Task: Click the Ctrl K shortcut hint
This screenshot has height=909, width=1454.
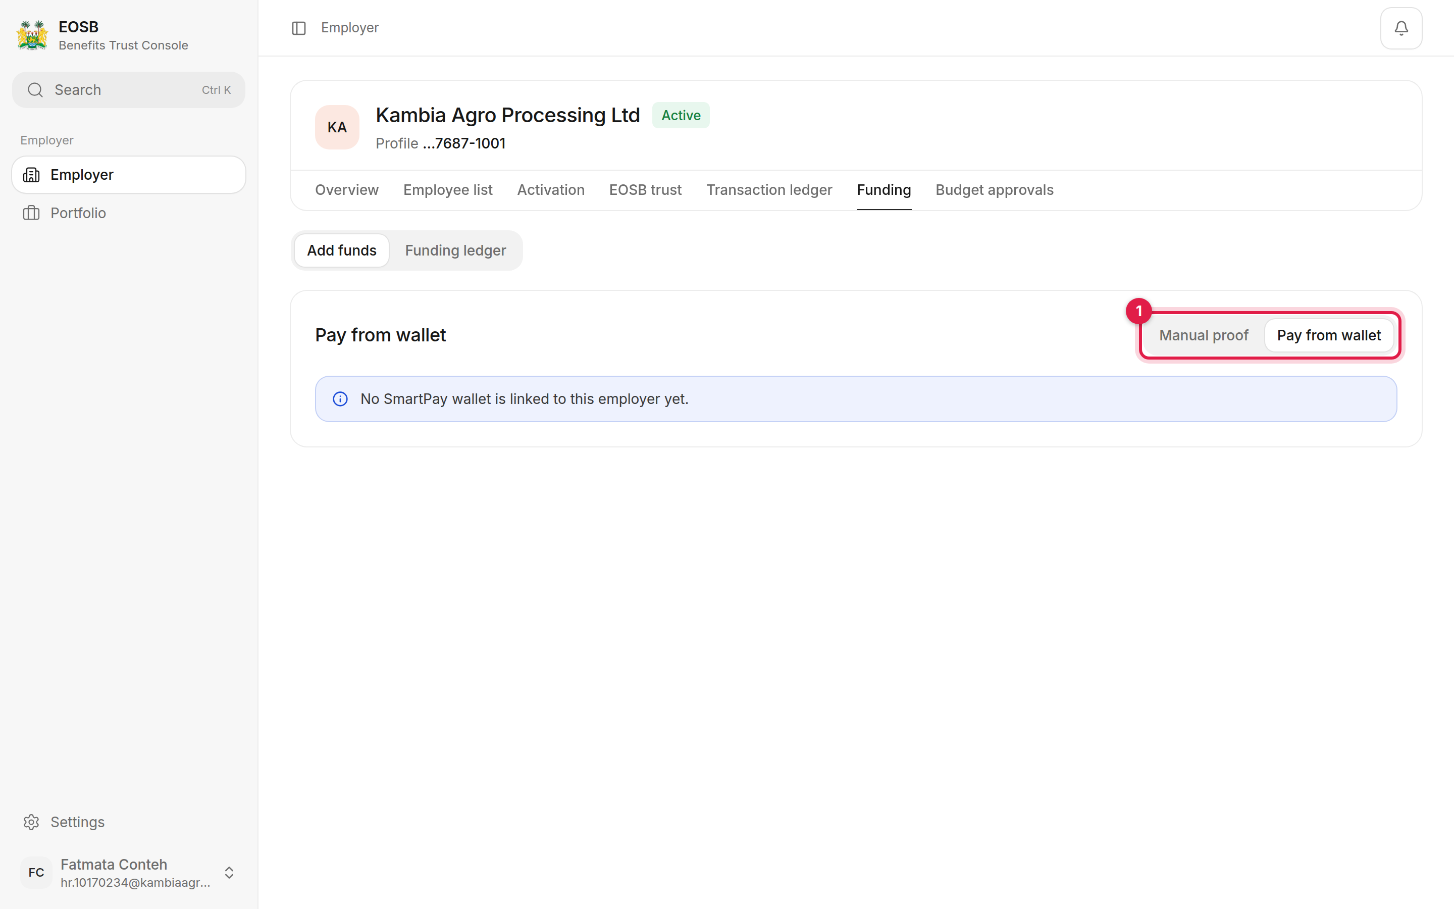Action: (216, 90)
